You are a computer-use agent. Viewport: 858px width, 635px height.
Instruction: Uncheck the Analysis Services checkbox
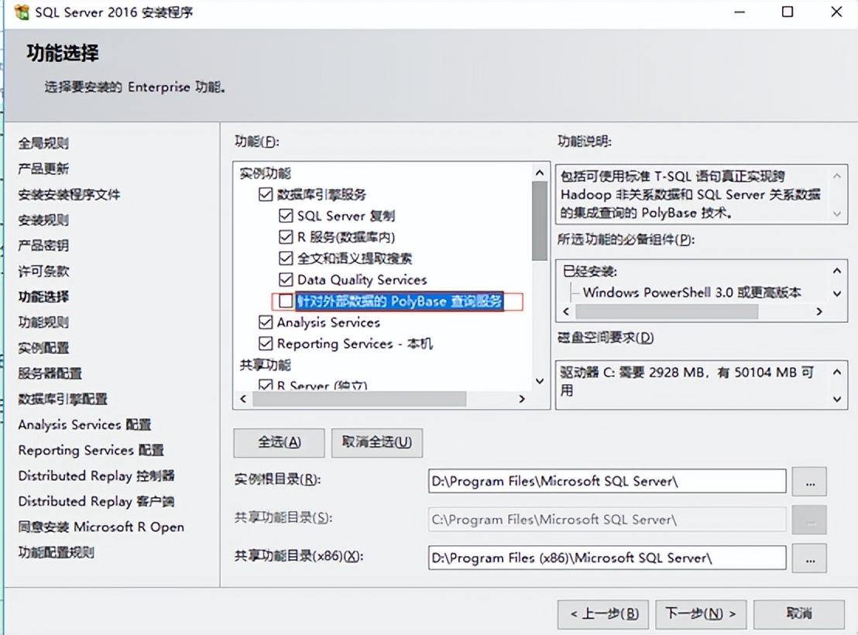(266, 322)
